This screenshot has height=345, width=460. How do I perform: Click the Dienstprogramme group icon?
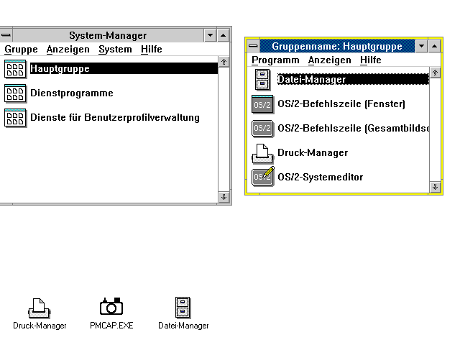pyautogui.click(x=15, y=93)
